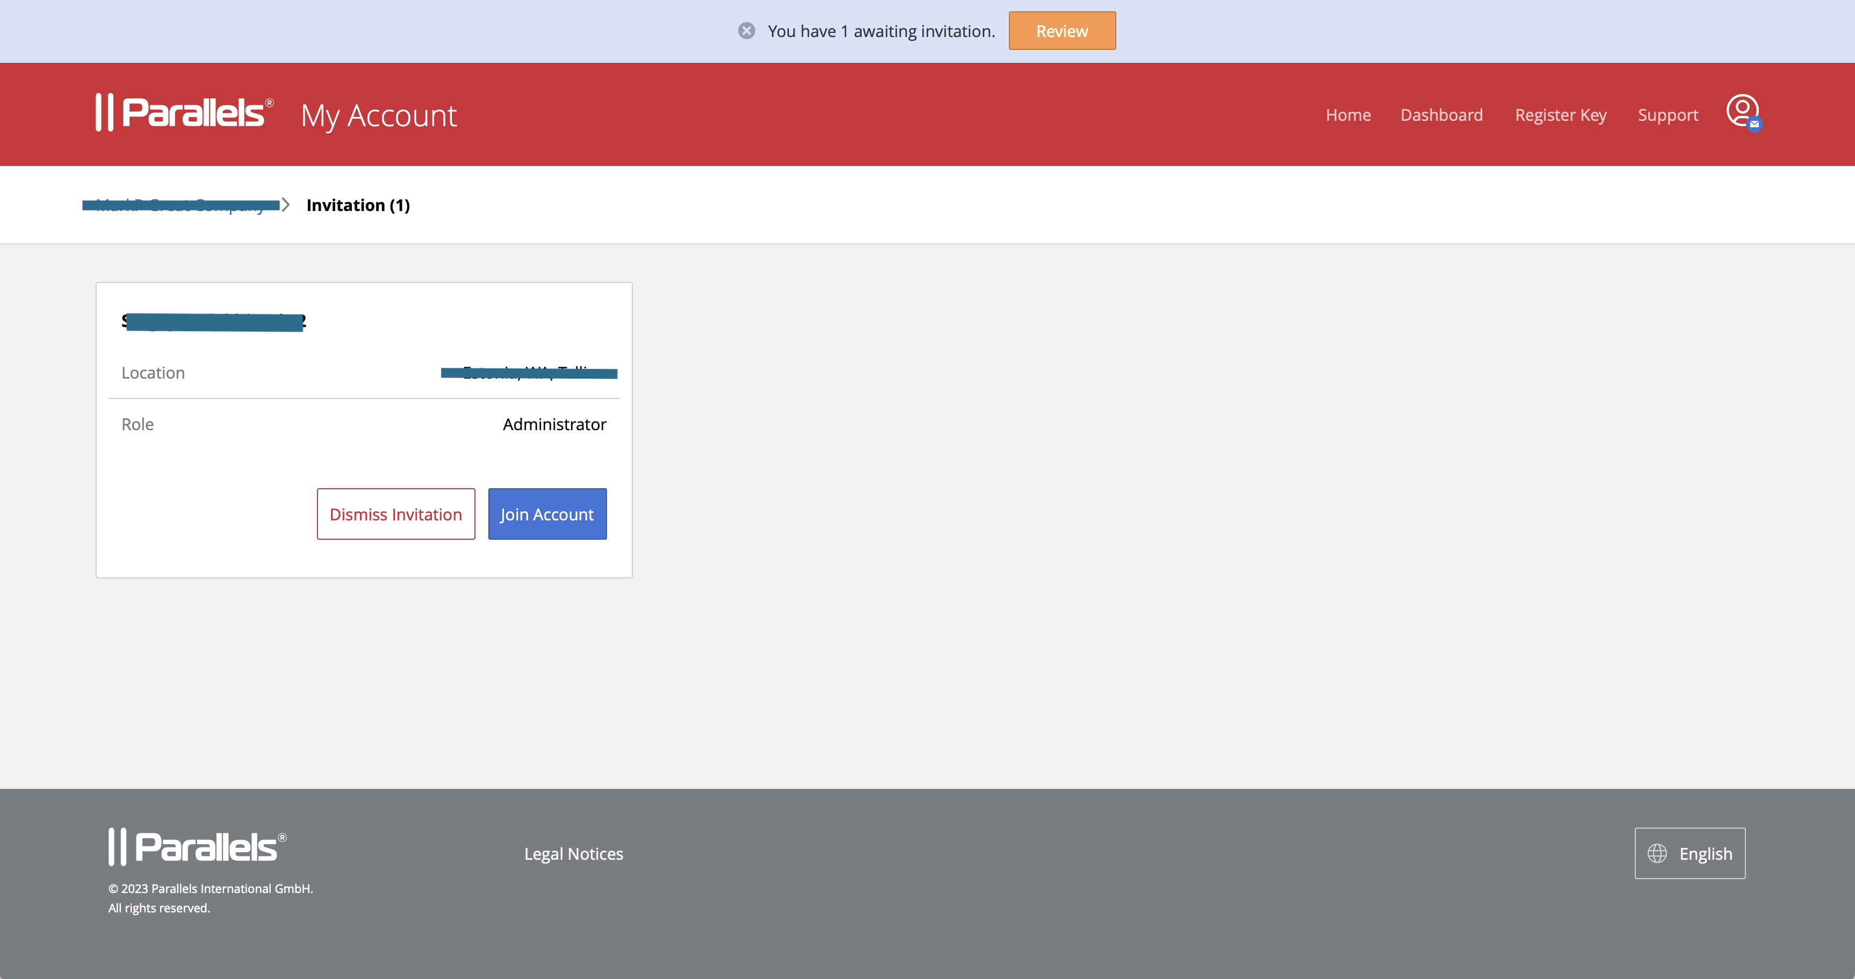The image size is (1855, 979).
Task: Select the Administrator role value
Action: click(x=554, y=425)
